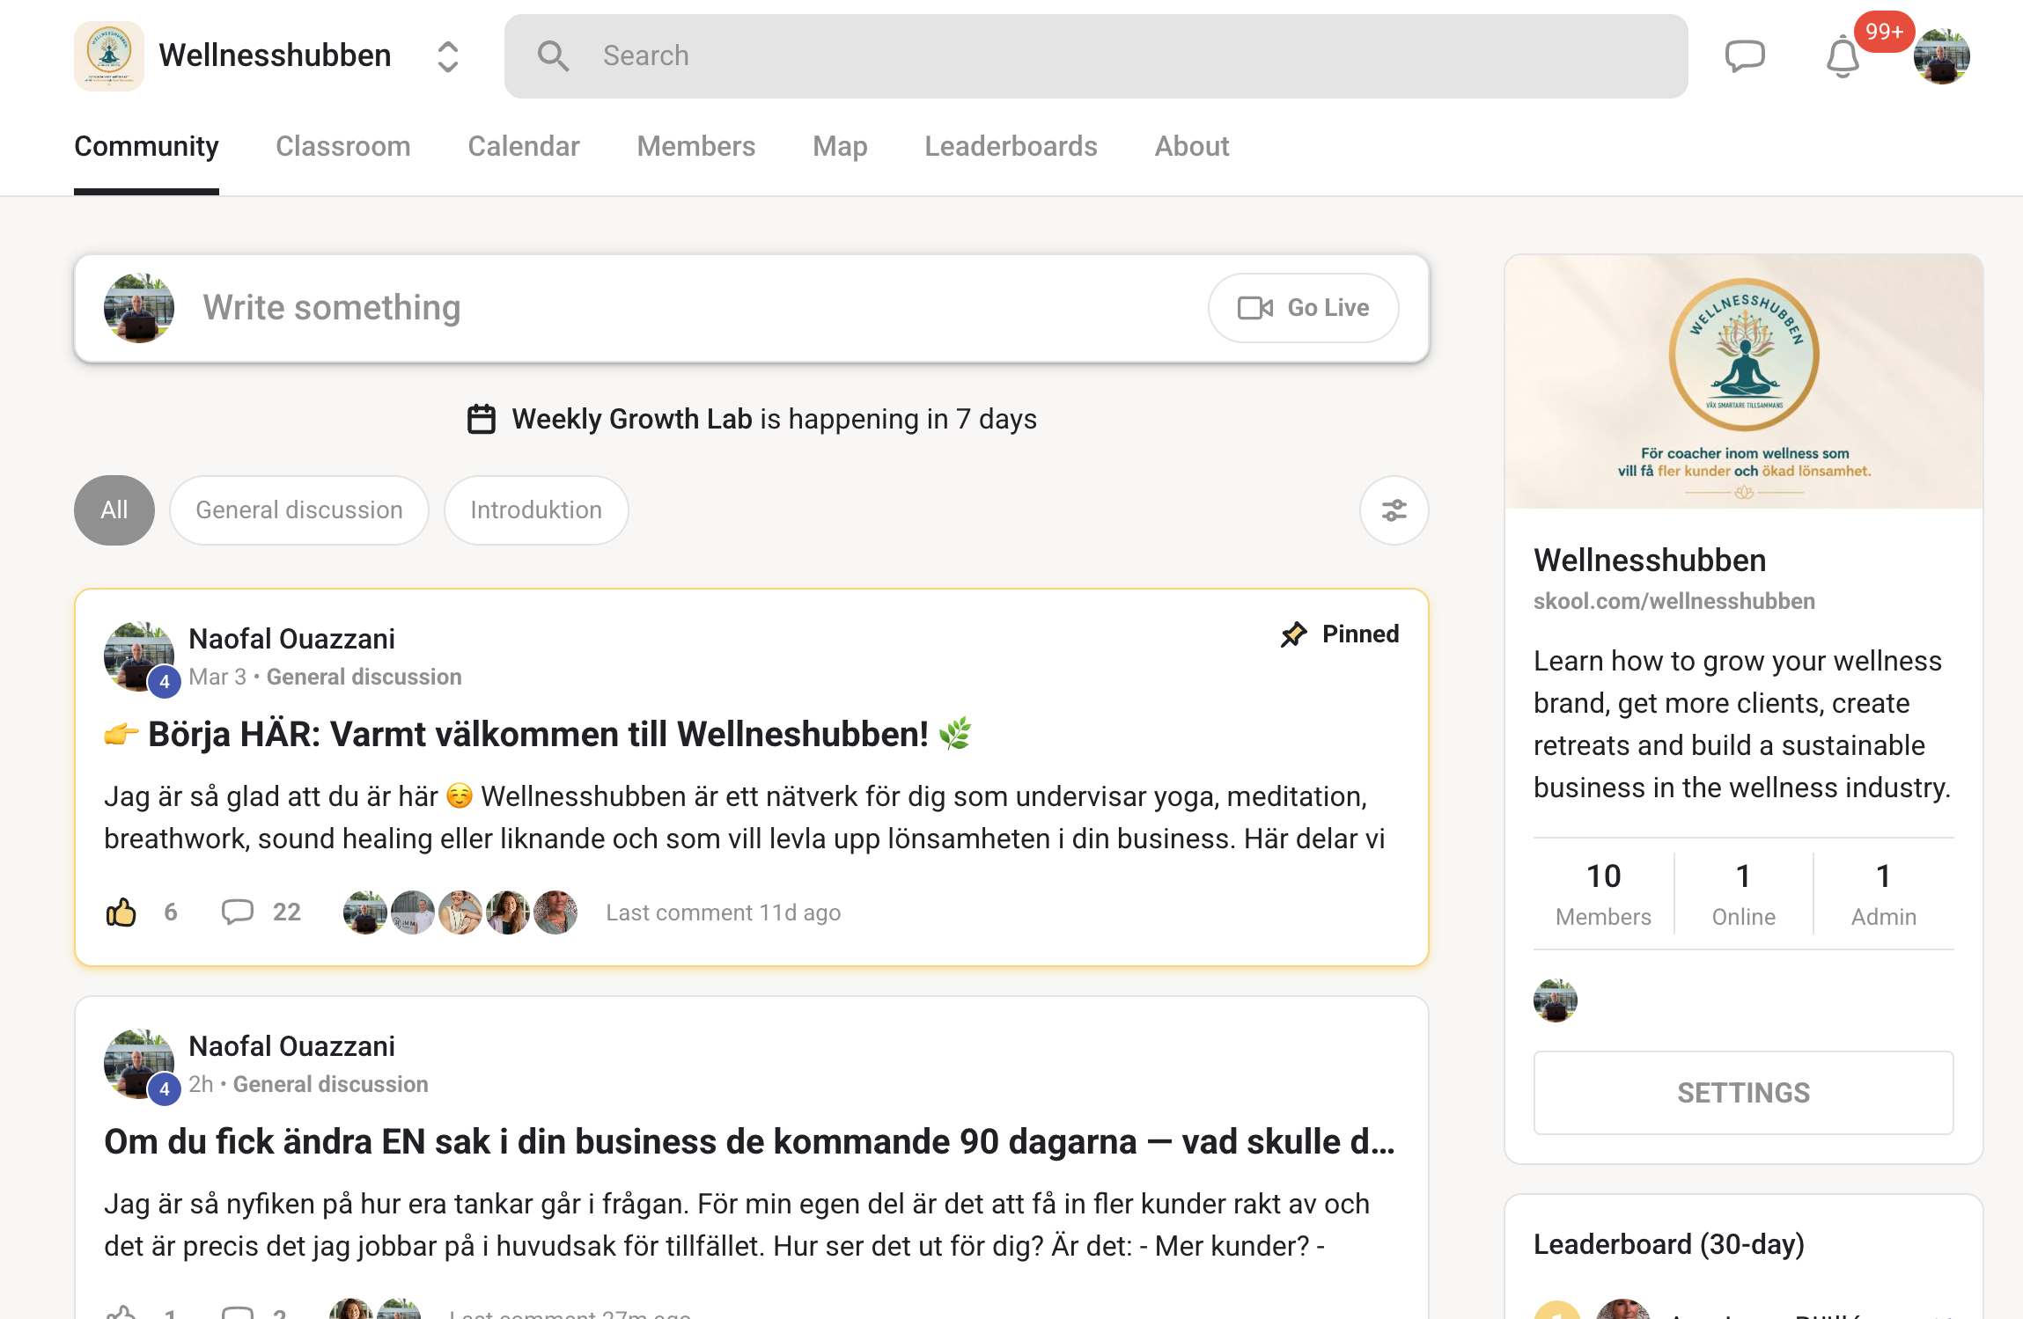Open the group SETTINGS button
The width and height of the screenshot is (2023, 1319).
pyautogui.click(x=1744, y=1093)
